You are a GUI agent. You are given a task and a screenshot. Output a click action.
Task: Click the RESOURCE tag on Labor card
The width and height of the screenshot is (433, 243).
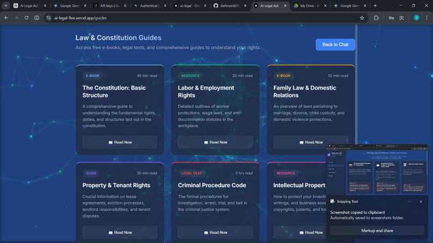tap(190, 76)
